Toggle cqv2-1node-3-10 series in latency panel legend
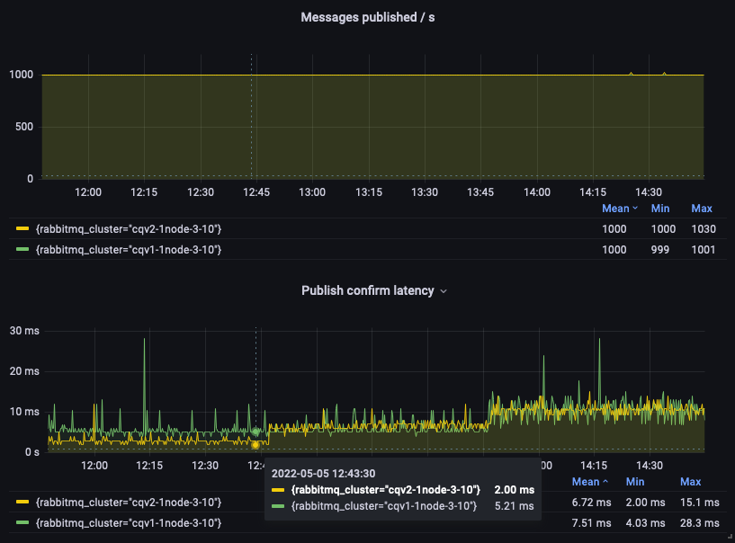The image size is (735, 543). (x=128, y=502)
